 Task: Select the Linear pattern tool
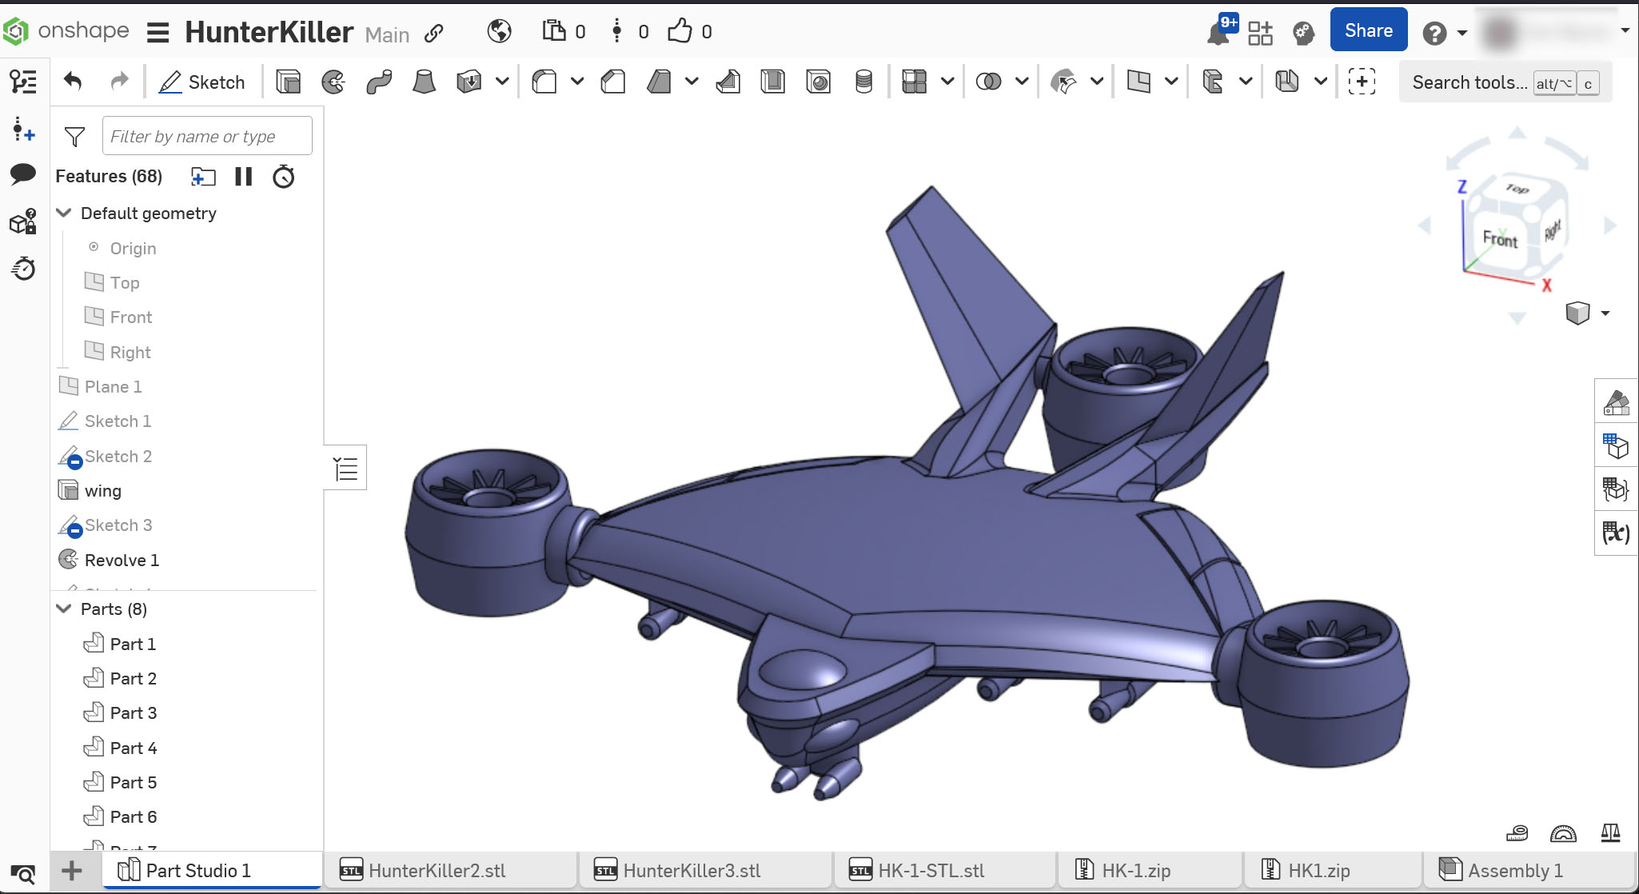pyautogui.click(x=914, y=82)
